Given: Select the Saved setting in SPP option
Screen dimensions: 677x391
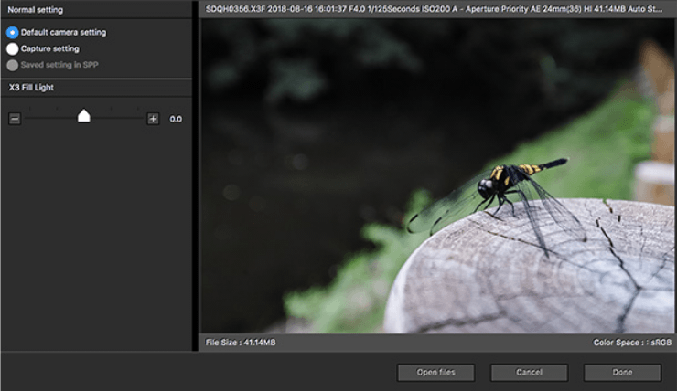Looking at the screenshot, I should (x=13, y=65).
